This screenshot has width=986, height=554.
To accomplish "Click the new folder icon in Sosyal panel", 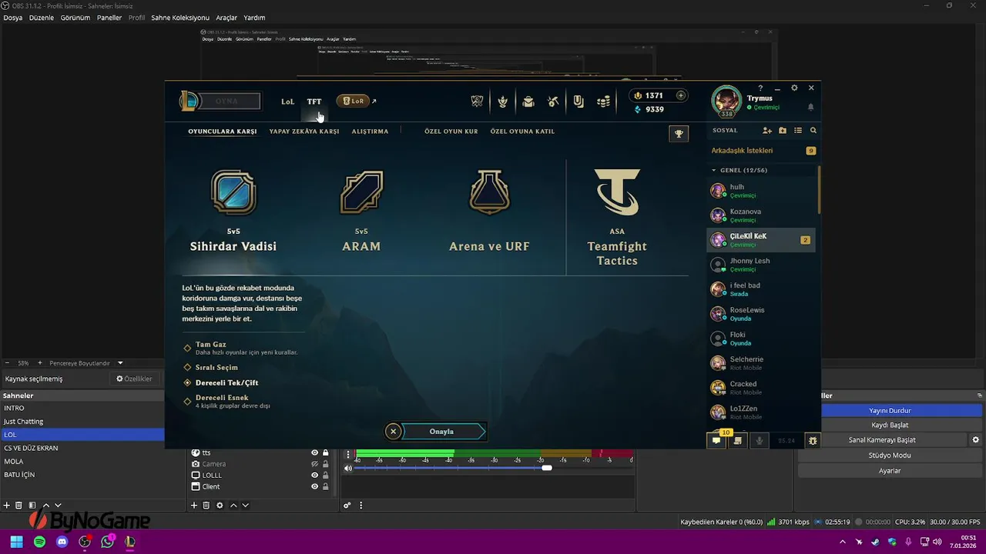I will click(x=783, y=131).
